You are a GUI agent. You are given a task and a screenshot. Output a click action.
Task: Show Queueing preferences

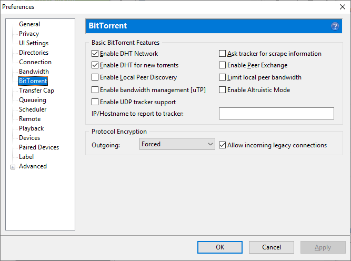point(33,100)
